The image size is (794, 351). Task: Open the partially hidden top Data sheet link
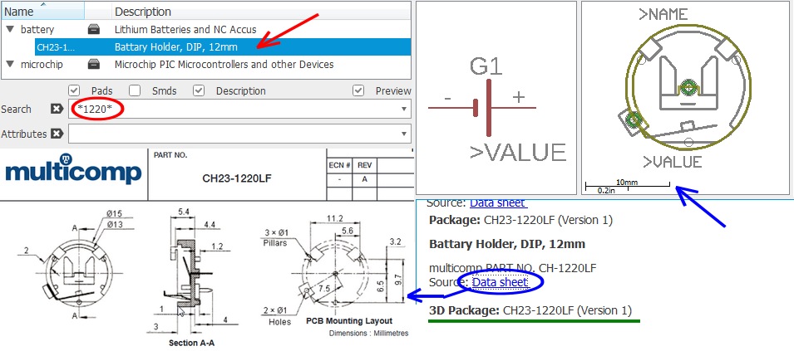[x=498, y=202]
